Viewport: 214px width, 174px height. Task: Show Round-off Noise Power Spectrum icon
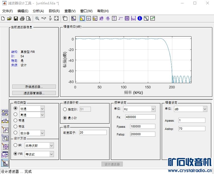tap(153, 18)
